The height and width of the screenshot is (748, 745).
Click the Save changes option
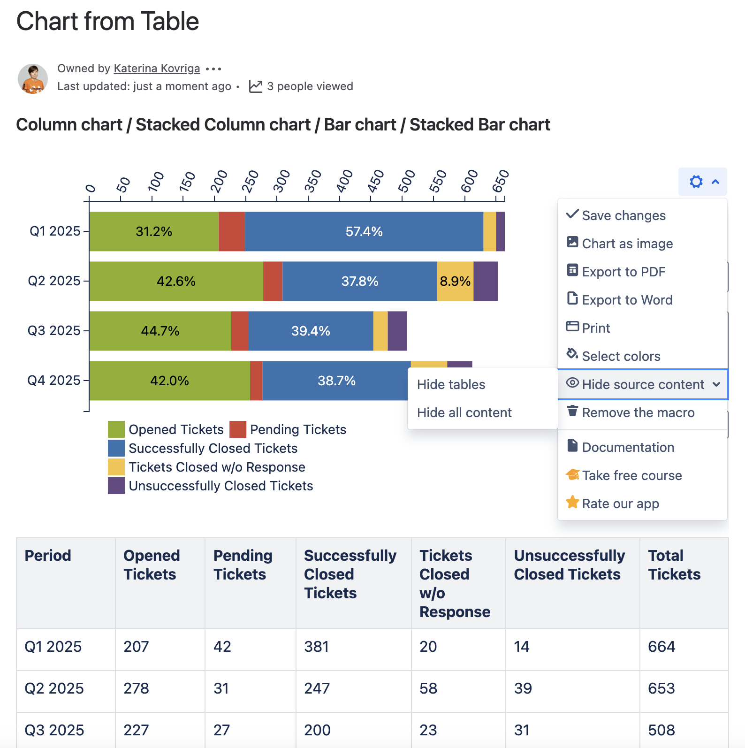(623, 216)
